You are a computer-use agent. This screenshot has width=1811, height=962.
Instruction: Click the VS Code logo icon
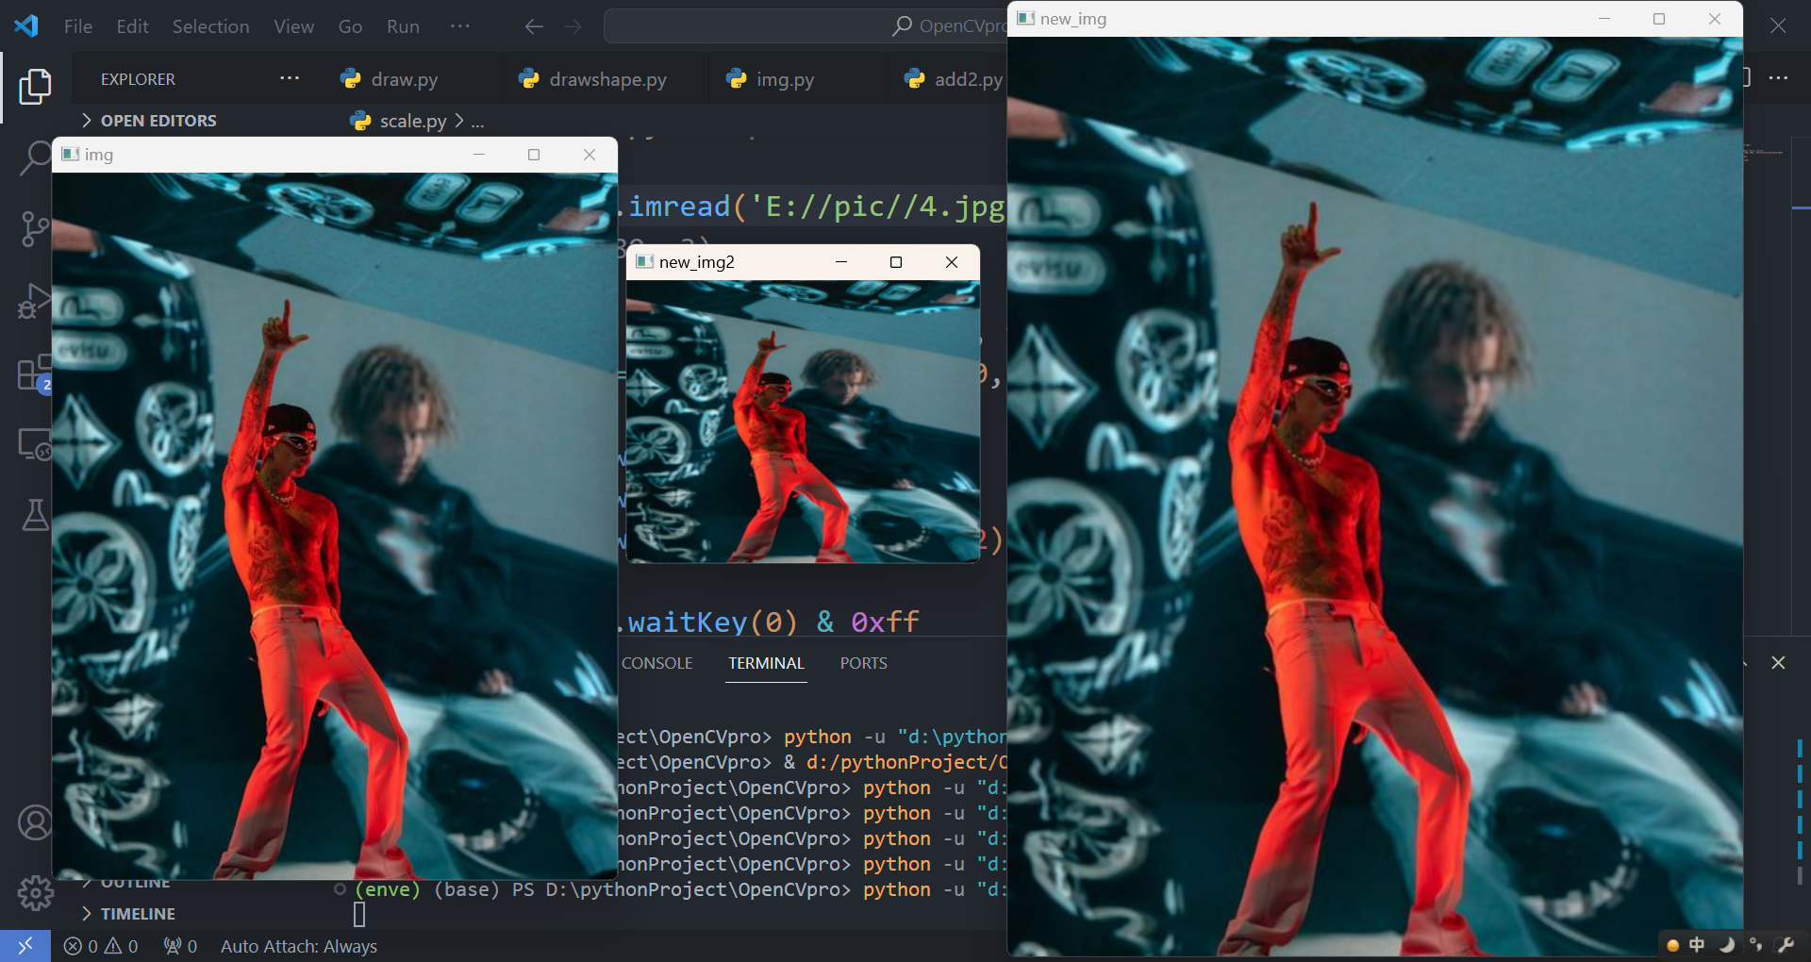click(x=26, y=25)
